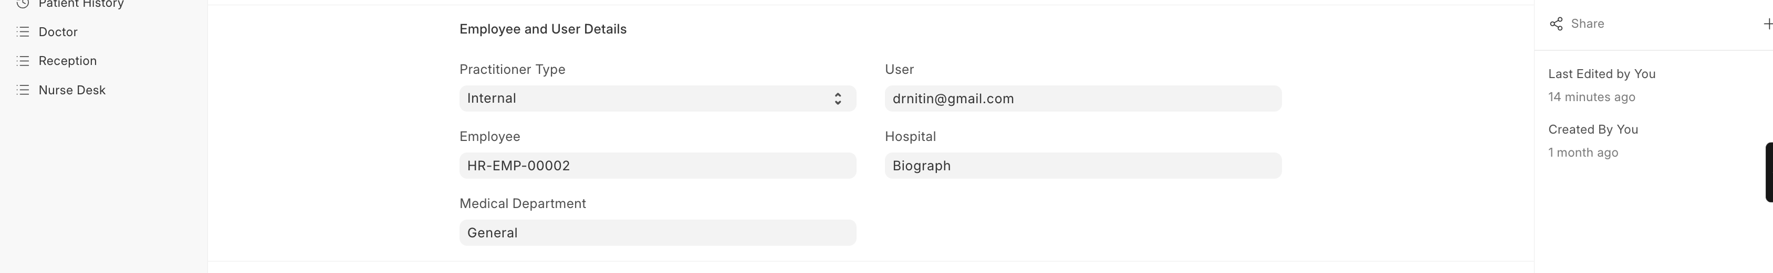Open the Doctor workspace in the sidebar
The image size is (1773, 273).
(x=58, y=32)
